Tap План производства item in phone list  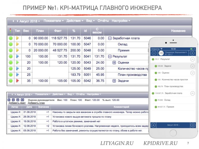[173, 86]
